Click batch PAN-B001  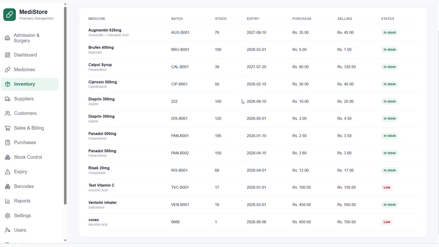(180, 136)
